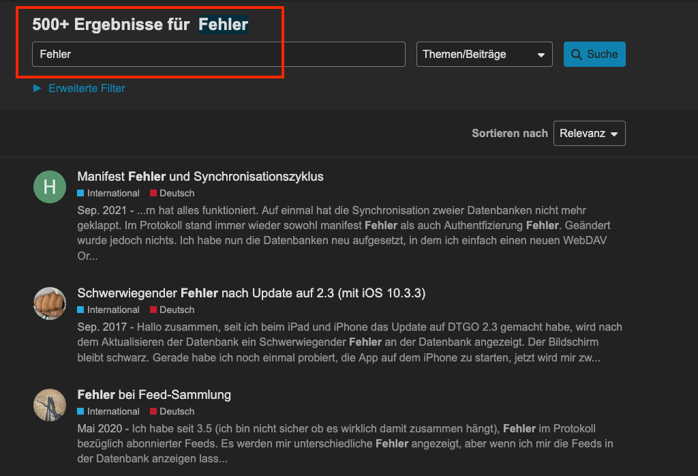Open the green H user avatar
Image resolution: width=698 pixels, height=476 pixels.
[x=50, y=187]
